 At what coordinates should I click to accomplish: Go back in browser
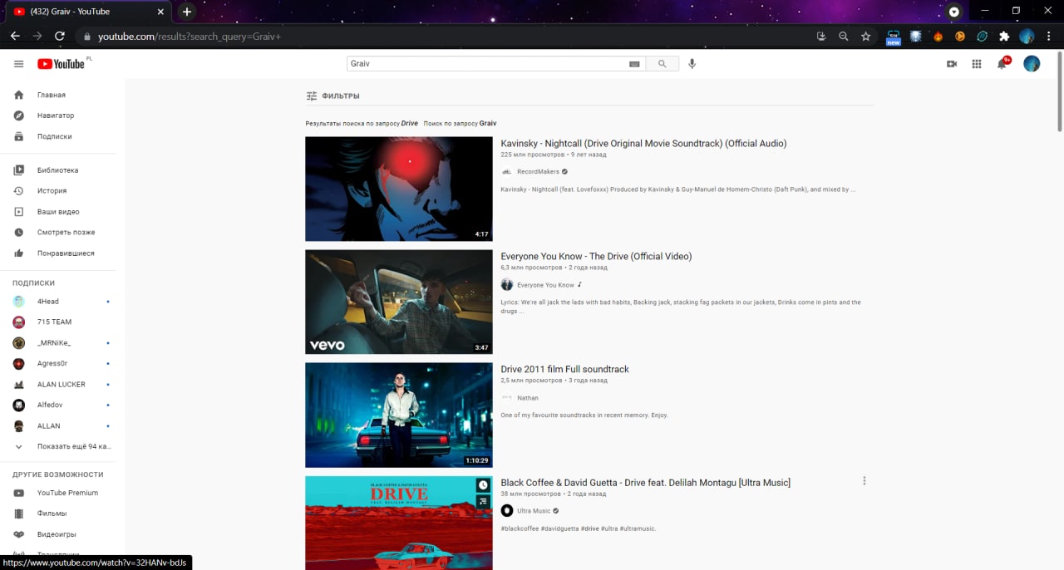pyautogui.click(x=15, y=37)
